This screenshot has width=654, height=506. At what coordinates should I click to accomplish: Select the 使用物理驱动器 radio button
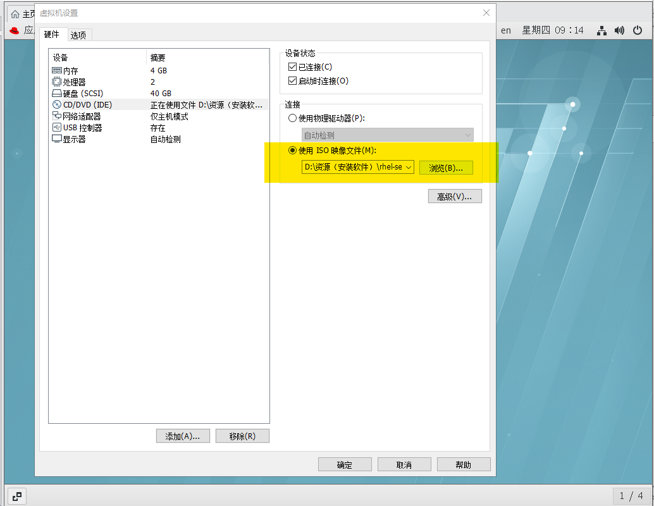pos(292,118)
